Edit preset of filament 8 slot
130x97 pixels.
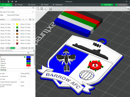34,34
